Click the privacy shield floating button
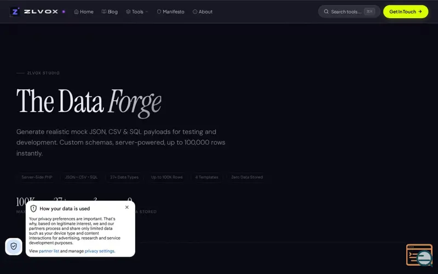The width and height of the screenshot is (438, 274). point(14,246)
